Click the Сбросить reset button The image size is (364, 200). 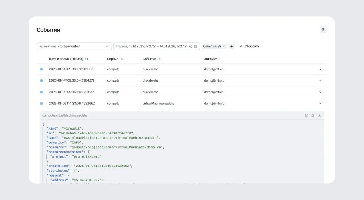(x=249, y=47)
